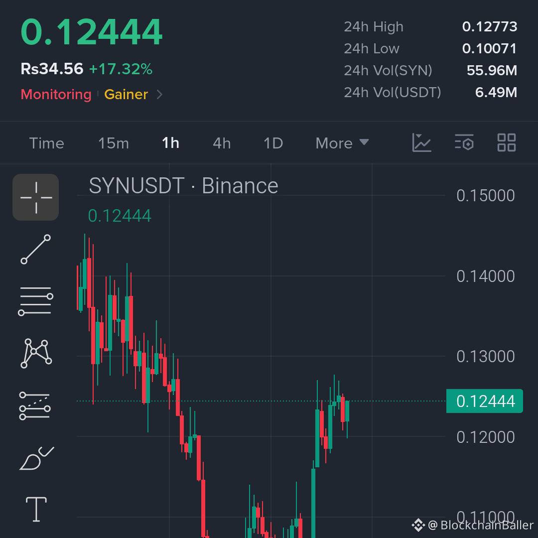Click the 0.12444 current price axis label

(x=485, y=401)
